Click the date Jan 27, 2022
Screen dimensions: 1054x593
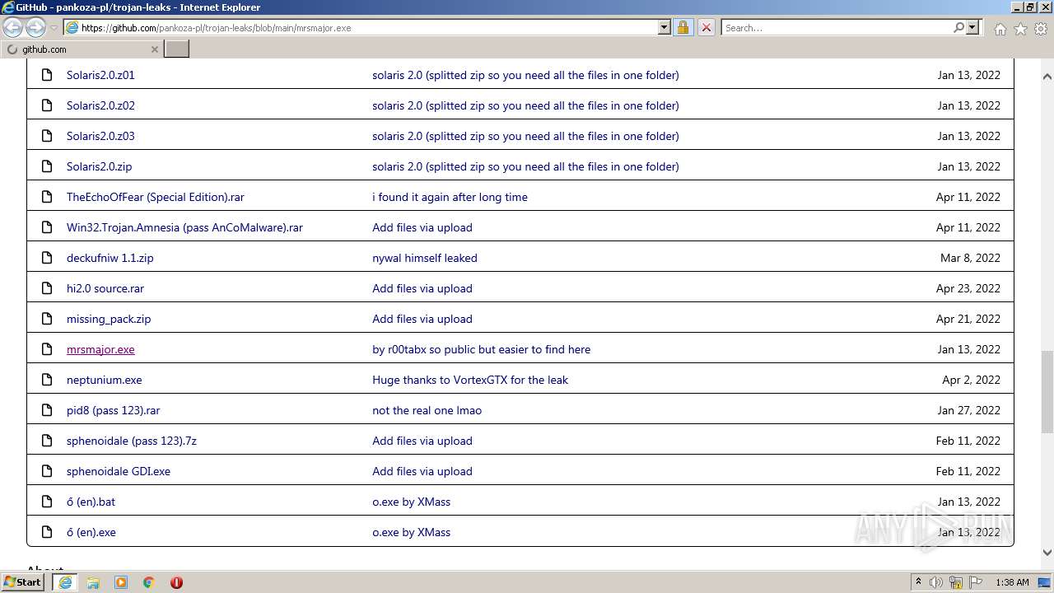(969, 410)
